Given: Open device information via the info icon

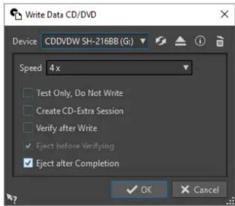Looking at the screenshot, I should coord(200,41).
